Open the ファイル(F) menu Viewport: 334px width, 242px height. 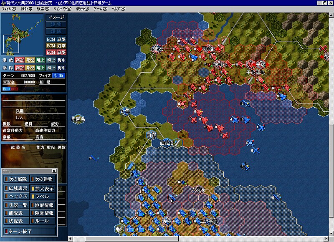coord(9,9)
